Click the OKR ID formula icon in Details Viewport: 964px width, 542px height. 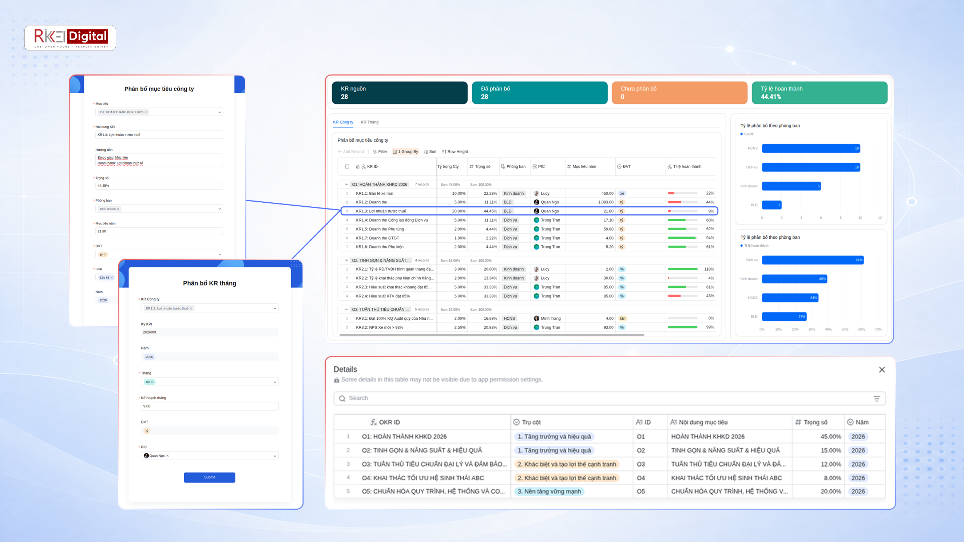[373, 422]
